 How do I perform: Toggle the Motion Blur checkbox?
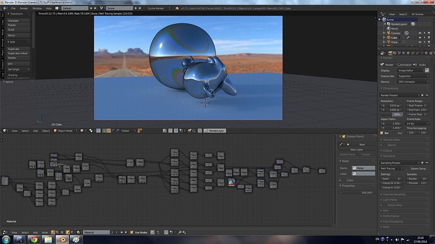pos(385,205)
